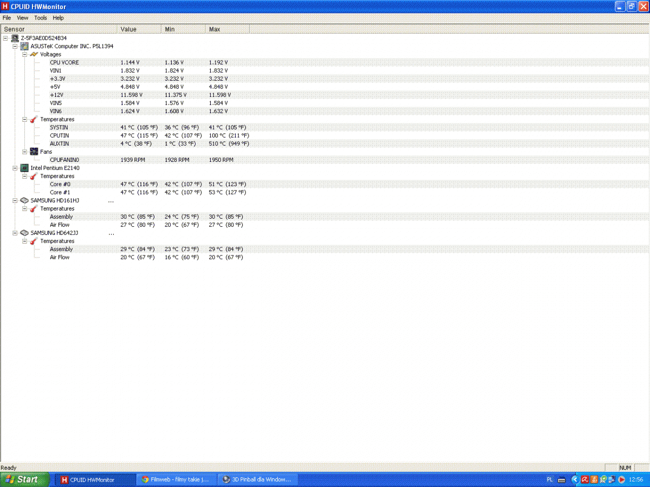Screen dimensions: 650x487
Task: Click the Value column header
Action: pos(139,29)
